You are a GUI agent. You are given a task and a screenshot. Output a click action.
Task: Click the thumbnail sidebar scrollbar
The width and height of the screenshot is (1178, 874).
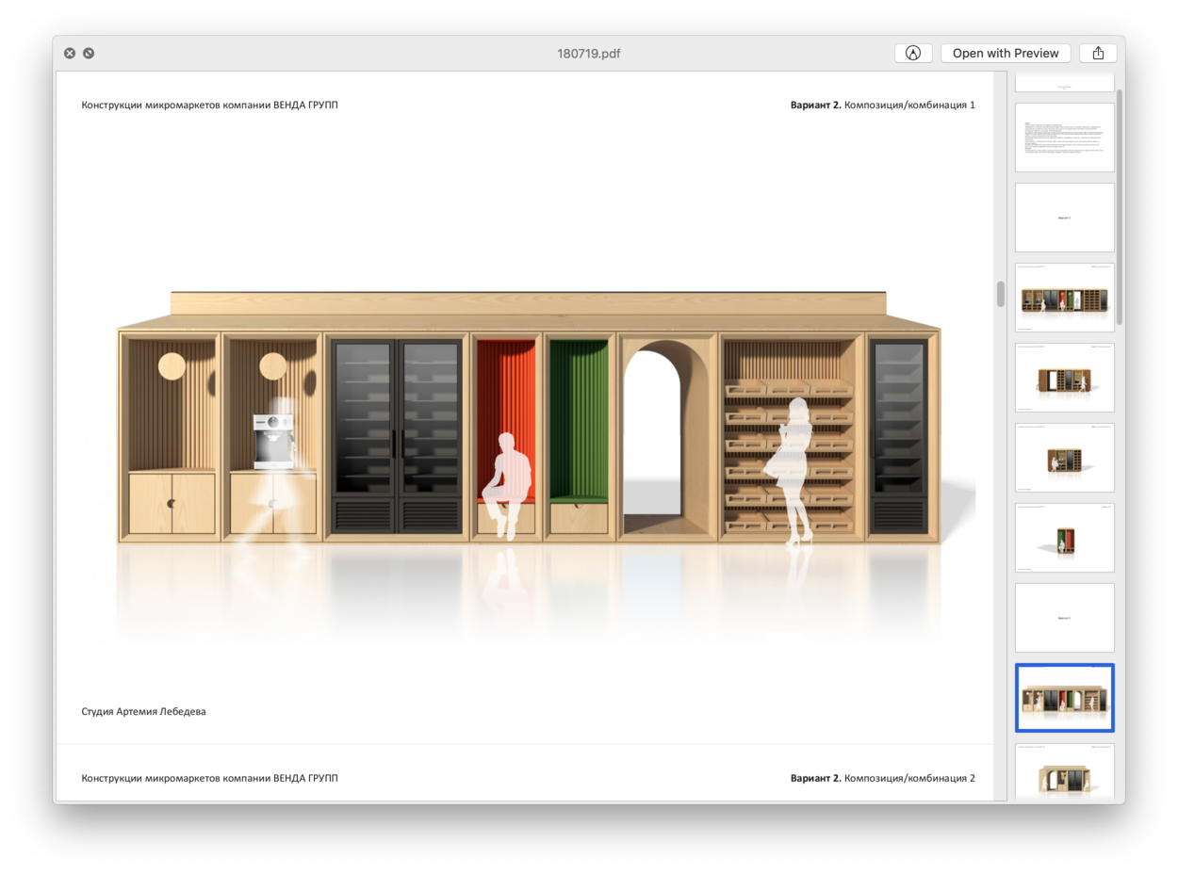coord(1120,207)
